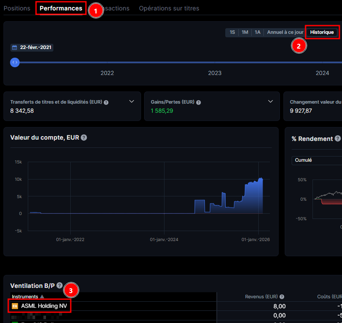Click help icon beside Revenus (EUR)
Image resolution: width=342 pixels, height=323 pixels.
282,297
